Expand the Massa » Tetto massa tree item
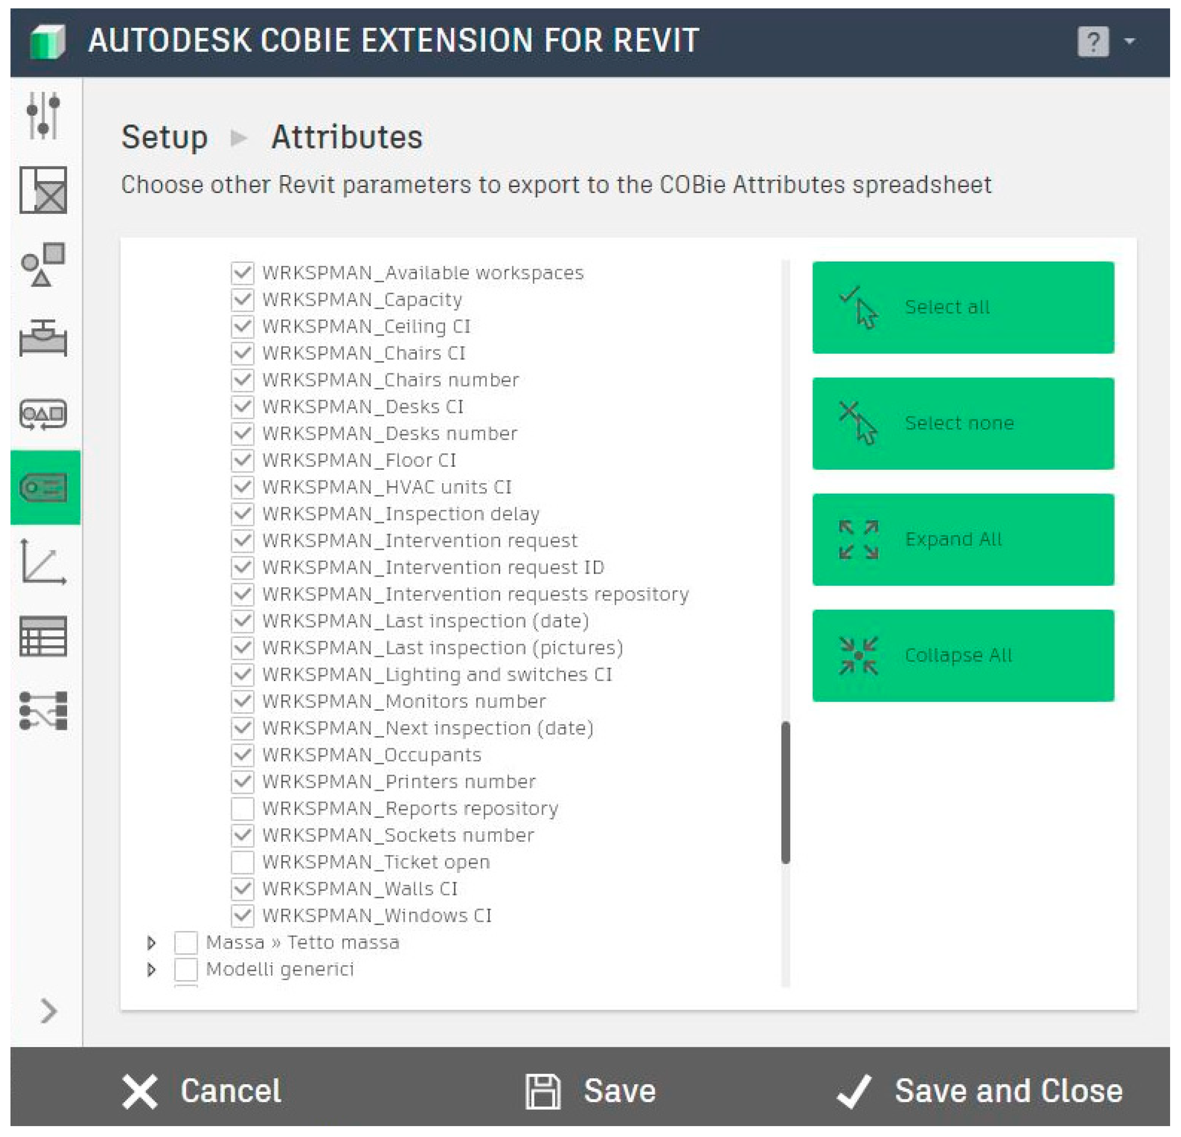The image size is (1181, 1137). pos(151,942)
